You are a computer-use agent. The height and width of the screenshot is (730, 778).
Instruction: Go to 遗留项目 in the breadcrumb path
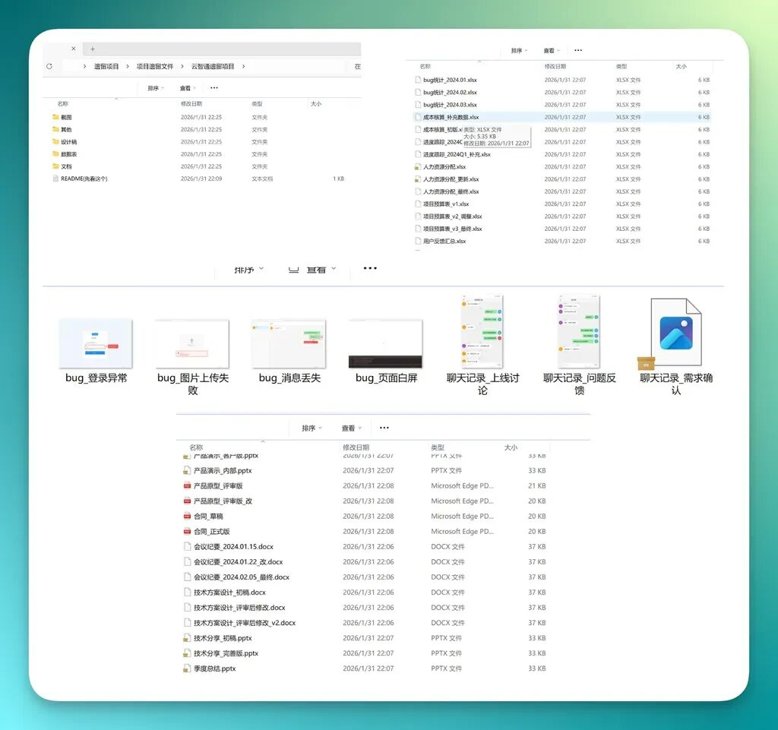106,67
